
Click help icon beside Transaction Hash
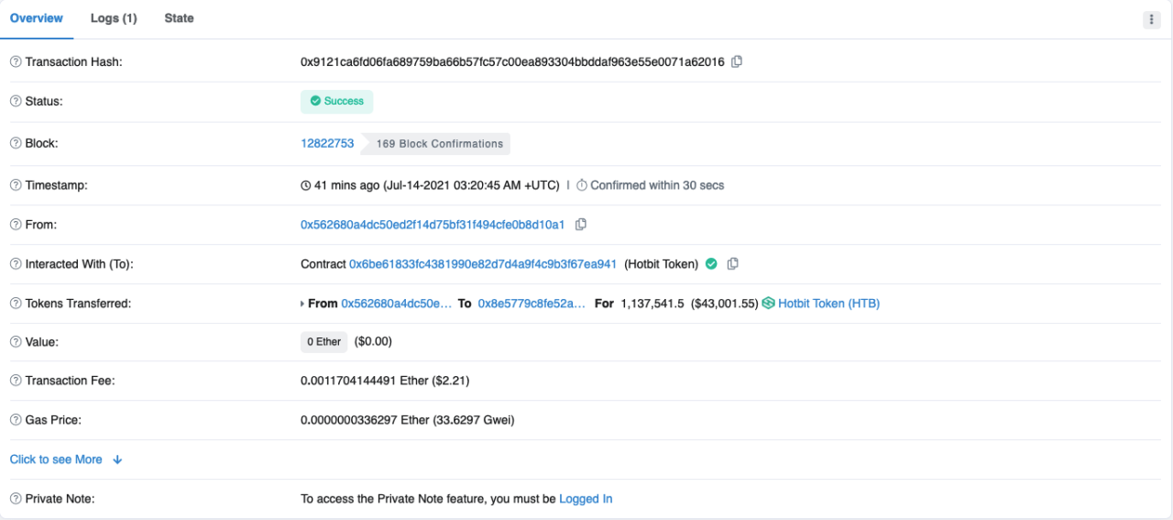pos(16,61)
